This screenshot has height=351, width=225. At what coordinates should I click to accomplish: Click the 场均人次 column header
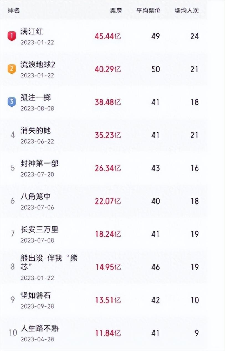[187, 11]
